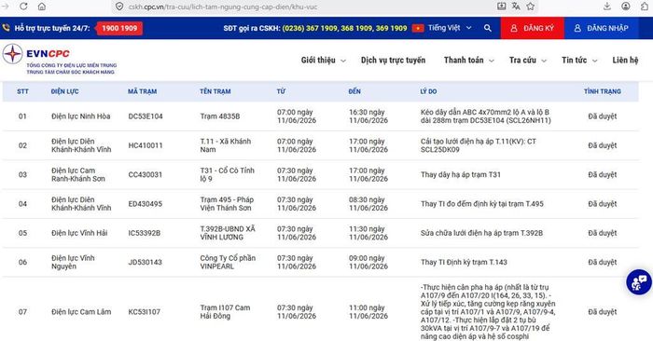Select station code DC53E104
This screenshot has height=341, width=653.
pyautogui.click(x=146, y=116)
